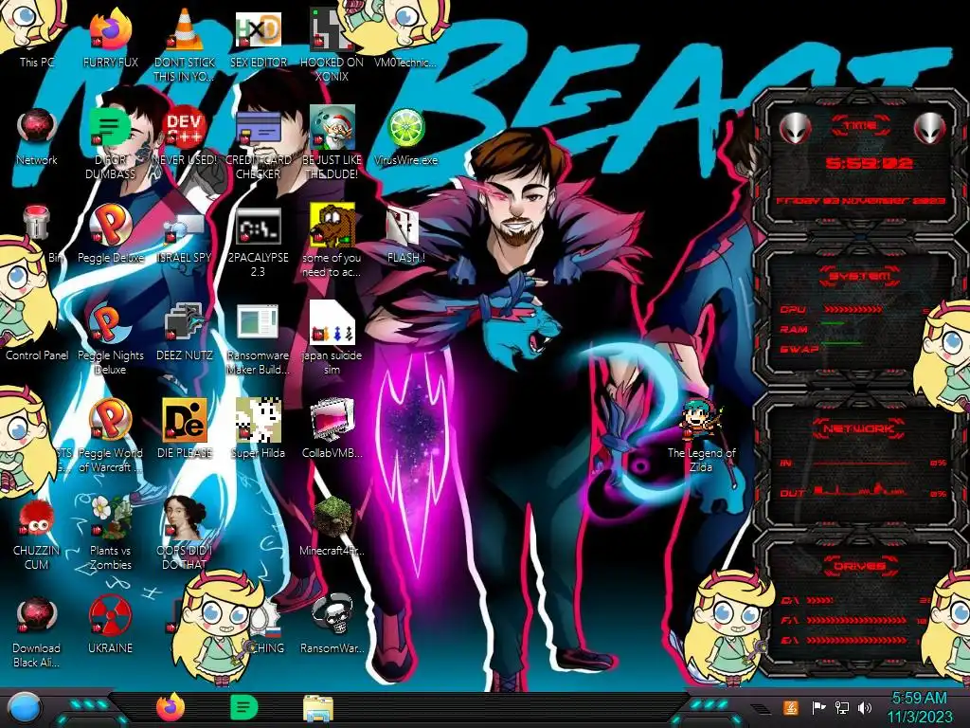Open japan suicide sim file
The width and height of the screenshot is (970, 728).
coord(332,339)
